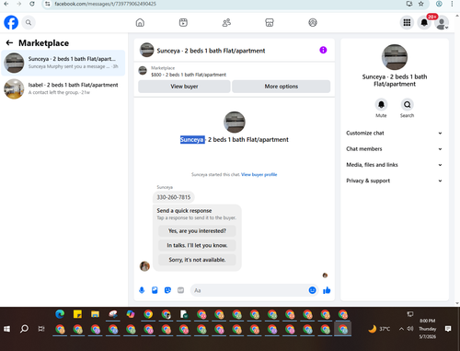Viewport: 460px width, 351px height.
Task: Click the More options button
Action: click(x=282, y=87)
